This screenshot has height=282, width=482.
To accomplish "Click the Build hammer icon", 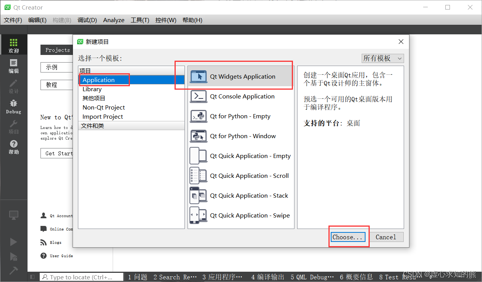I will click(x=13, y=270).
